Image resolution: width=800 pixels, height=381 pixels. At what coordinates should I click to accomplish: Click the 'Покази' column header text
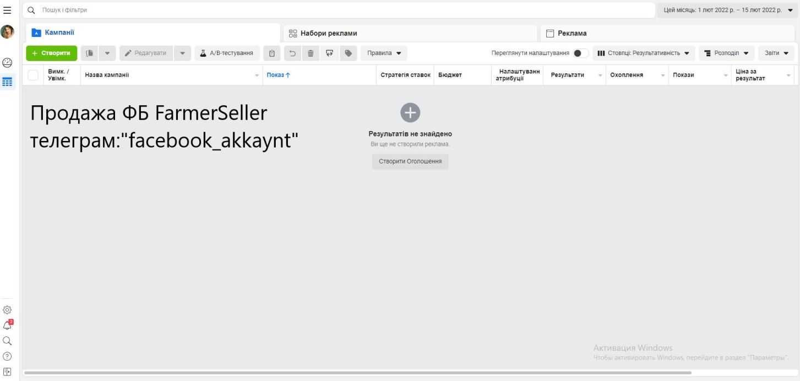click(683, 75)
